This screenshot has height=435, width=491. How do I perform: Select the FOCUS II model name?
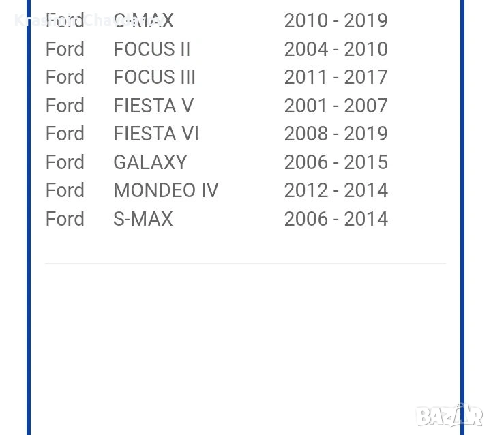(x=151, y=49)
